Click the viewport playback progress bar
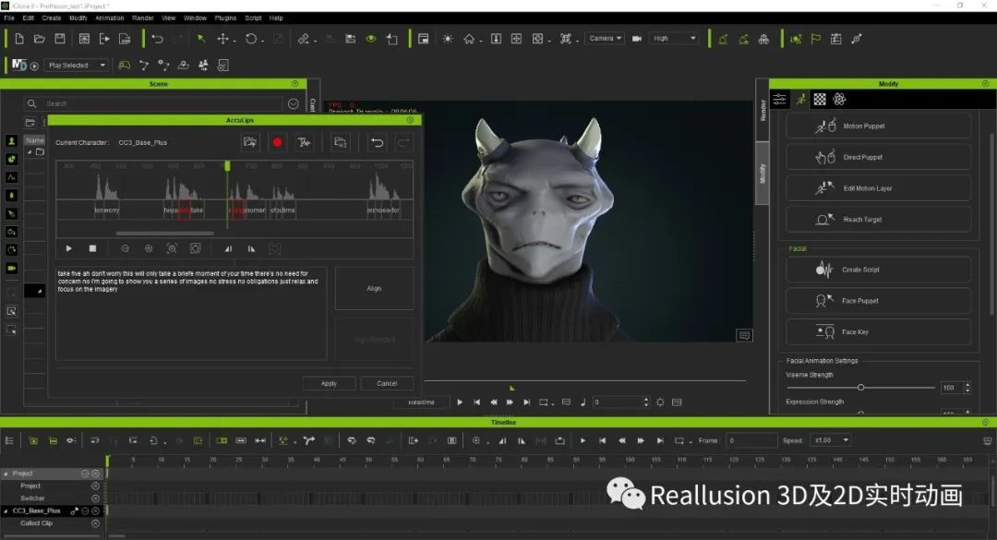The width and height of the screenshot is (997, 540). click(x=585, y=381)
